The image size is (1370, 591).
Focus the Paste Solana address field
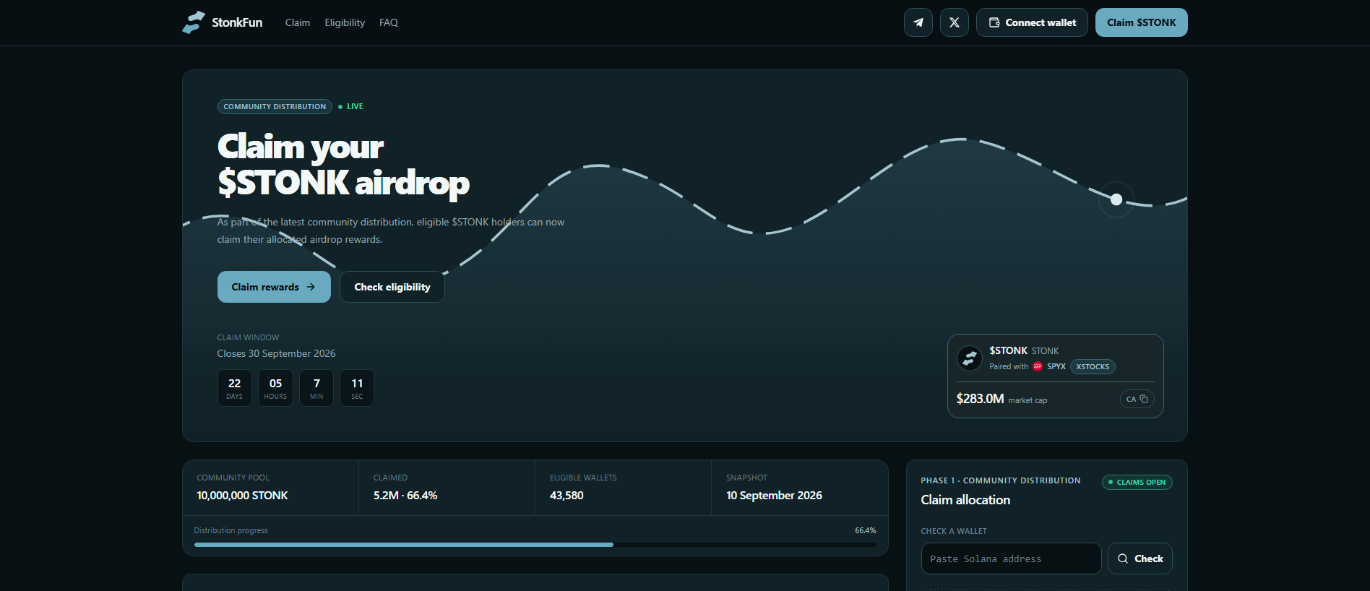click(1011, 558)
